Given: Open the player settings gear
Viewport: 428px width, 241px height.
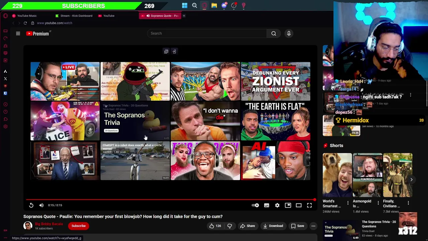Looking at the screenshot, I should [277, 205].
